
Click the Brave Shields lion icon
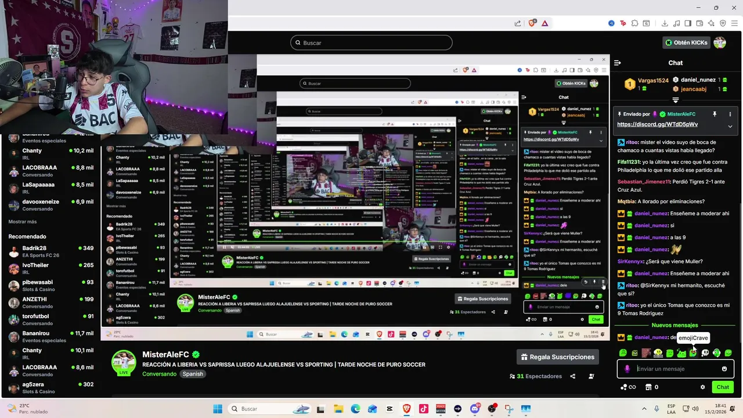(x=532, y=23)
